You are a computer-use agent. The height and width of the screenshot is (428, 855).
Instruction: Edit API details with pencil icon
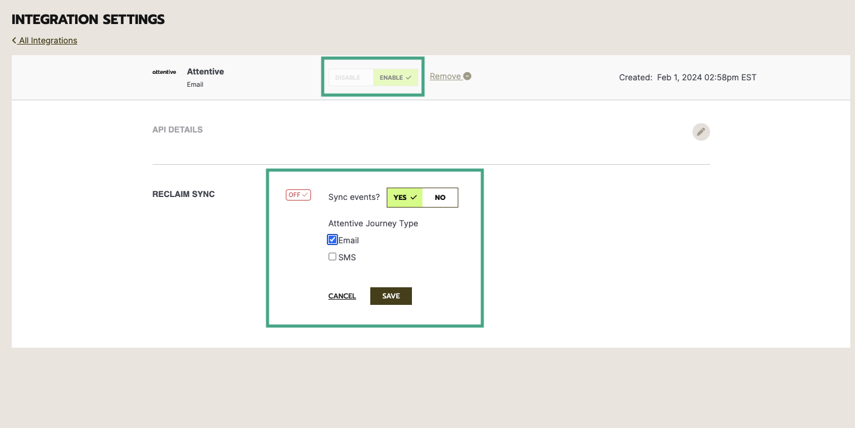(x=701, y=132)
